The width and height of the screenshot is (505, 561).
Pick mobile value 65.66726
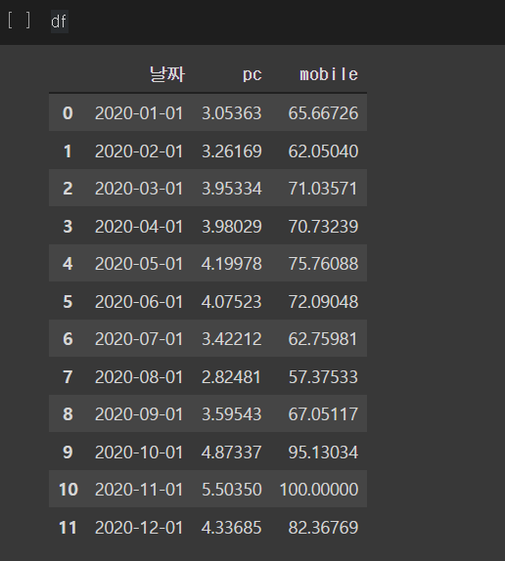[x=323, y=113]
